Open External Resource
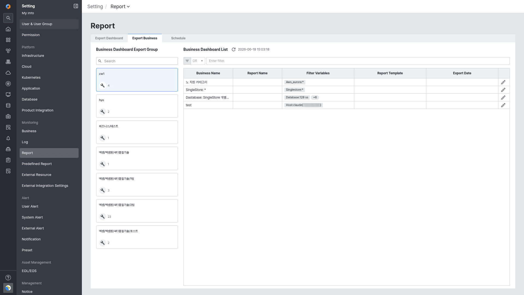The width and height of the screenshot is (524, 295). [x=49, y=175]
